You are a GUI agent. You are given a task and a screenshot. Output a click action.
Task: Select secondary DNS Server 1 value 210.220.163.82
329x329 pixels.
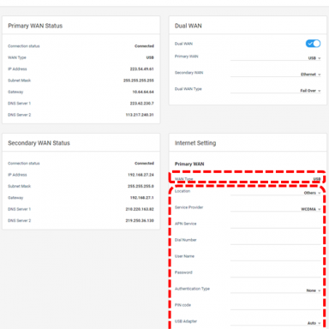(140, 209)
